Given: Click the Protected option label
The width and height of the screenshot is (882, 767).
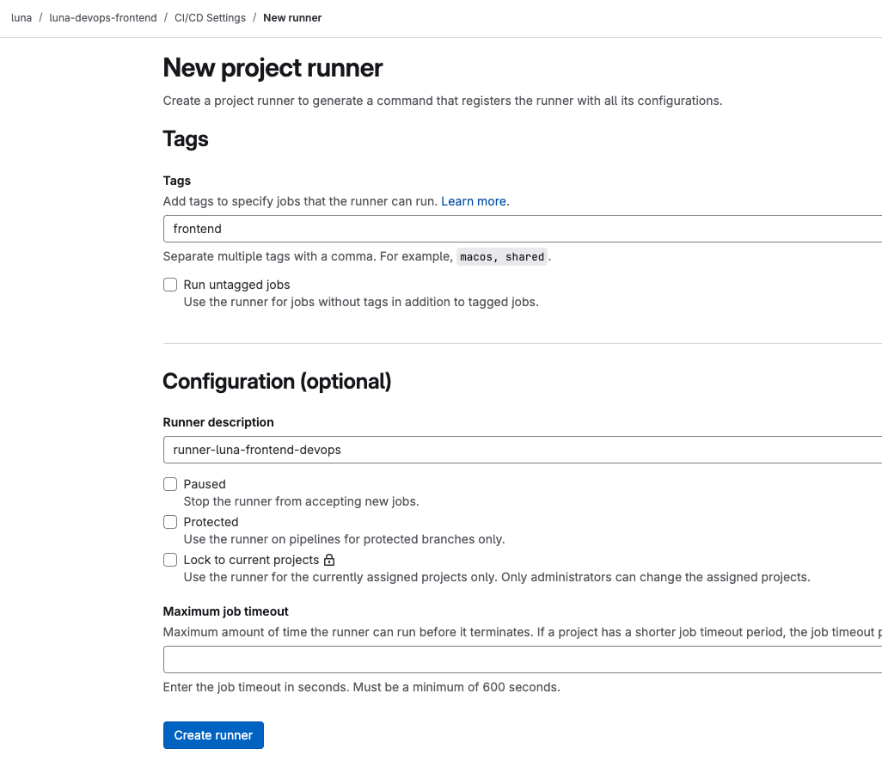Looking at the screenshot, I should [x=211, y=522].
